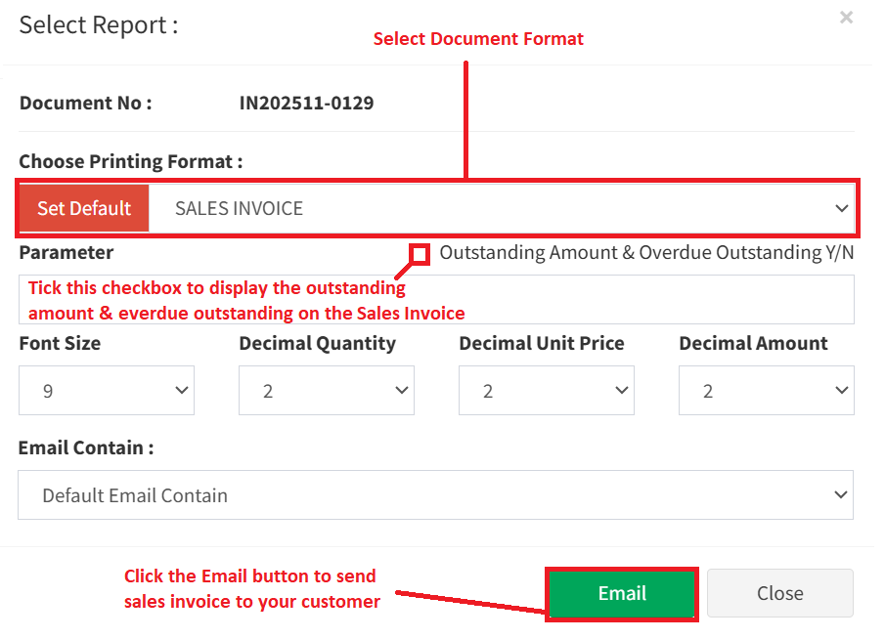Open the Default Email Contain dropdown
Image resolution: width=885 pixels, height=639 pixels.
pos(435,495)
